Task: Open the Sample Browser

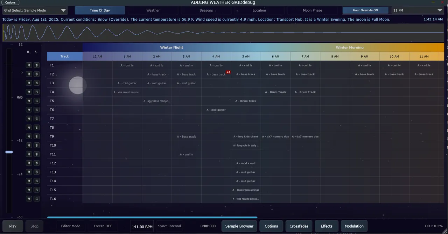Action: 239,226
